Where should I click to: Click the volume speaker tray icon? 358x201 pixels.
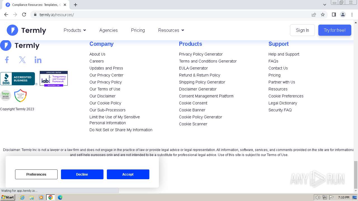[318, 197]
